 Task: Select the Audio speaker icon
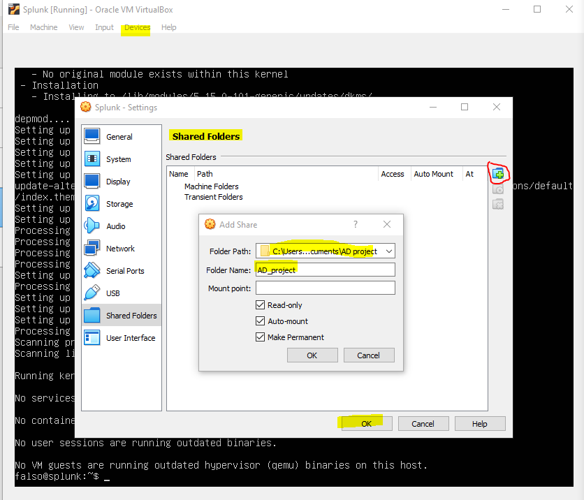[92, 226]
